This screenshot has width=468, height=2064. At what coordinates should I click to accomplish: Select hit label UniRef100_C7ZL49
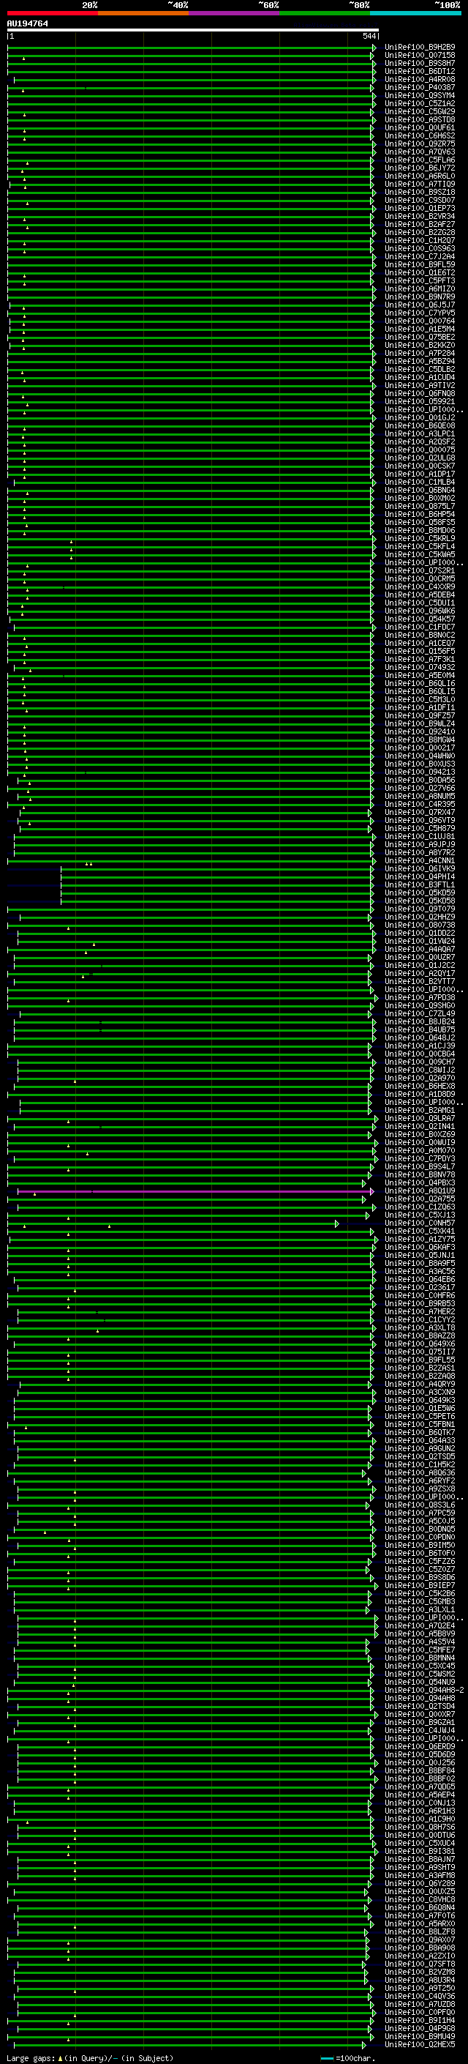point(420,1013)
